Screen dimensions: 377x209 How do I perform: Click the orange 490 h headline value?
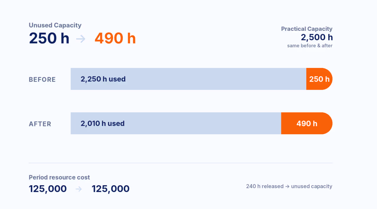(x=115, y=39)
